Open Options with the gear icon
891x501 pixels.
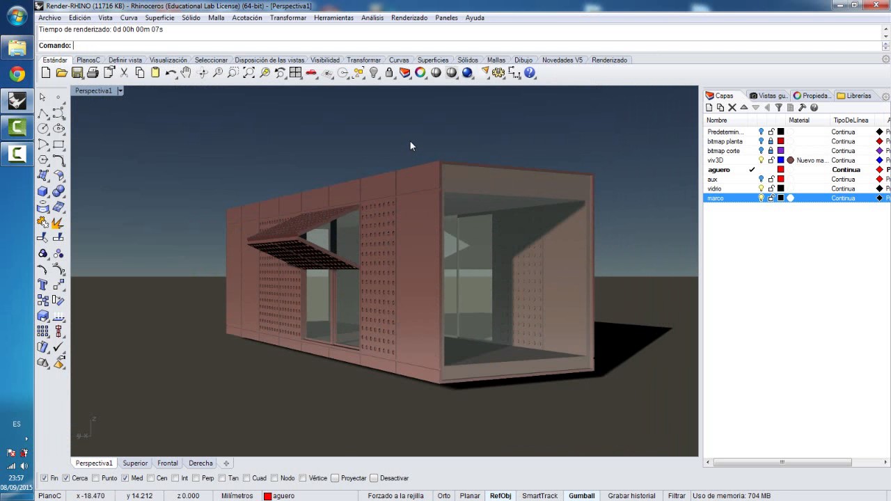498,72
